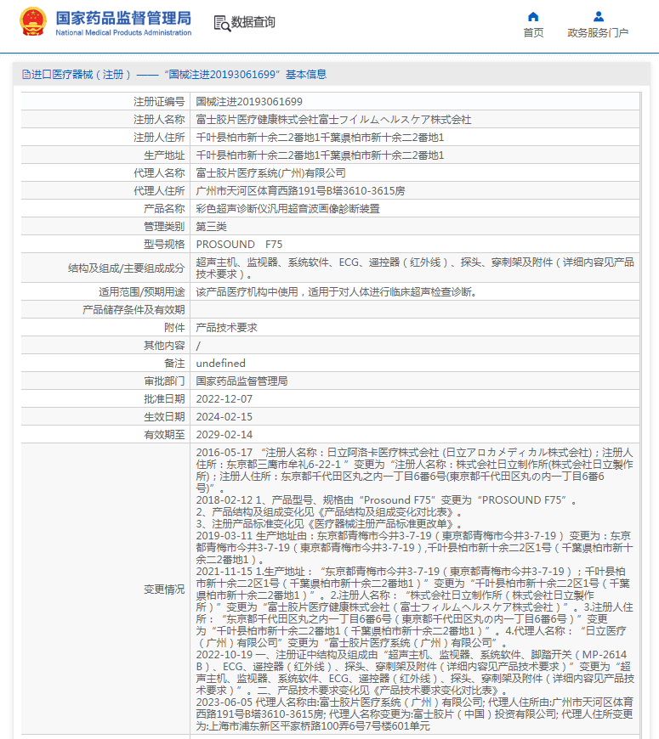Image resolution: width=659 pixels, height=739 pixels.
Task: Click the 首页 home icon
Action: (x=533, y=17)
